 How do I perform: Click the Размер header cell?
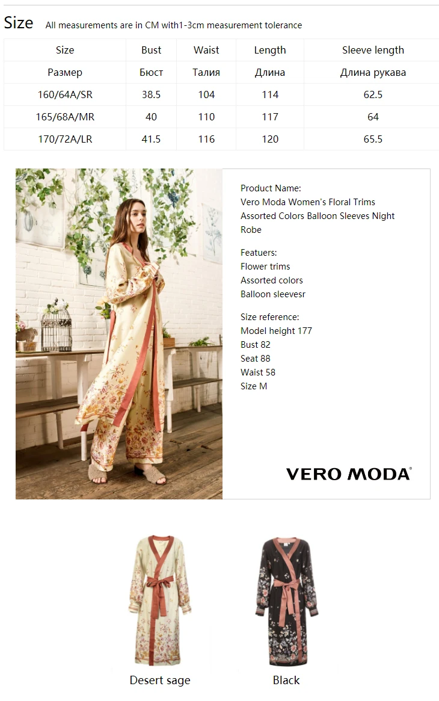tap(65, 72)
